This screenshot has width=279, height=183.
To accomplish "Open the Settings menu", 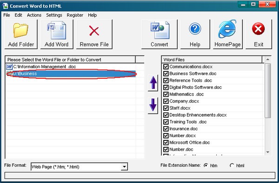I will click(x=54, y=15).
